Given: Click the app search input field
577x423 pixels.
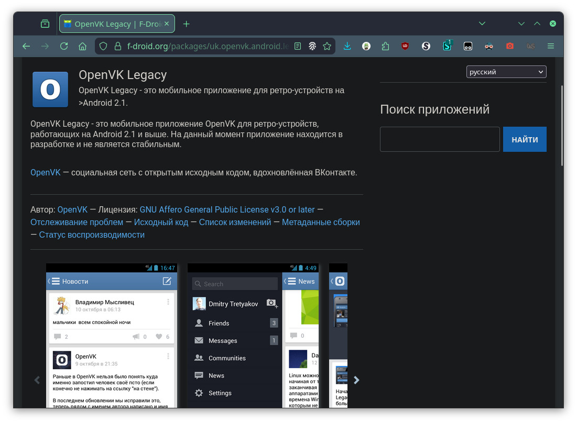Looking at the screenshot, I should pos(440,139).
